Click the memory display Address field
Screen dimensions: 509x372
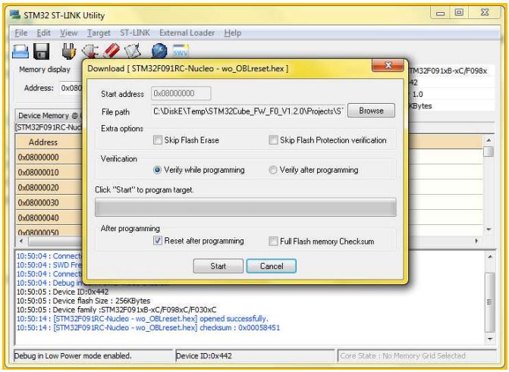pos(71,88)
